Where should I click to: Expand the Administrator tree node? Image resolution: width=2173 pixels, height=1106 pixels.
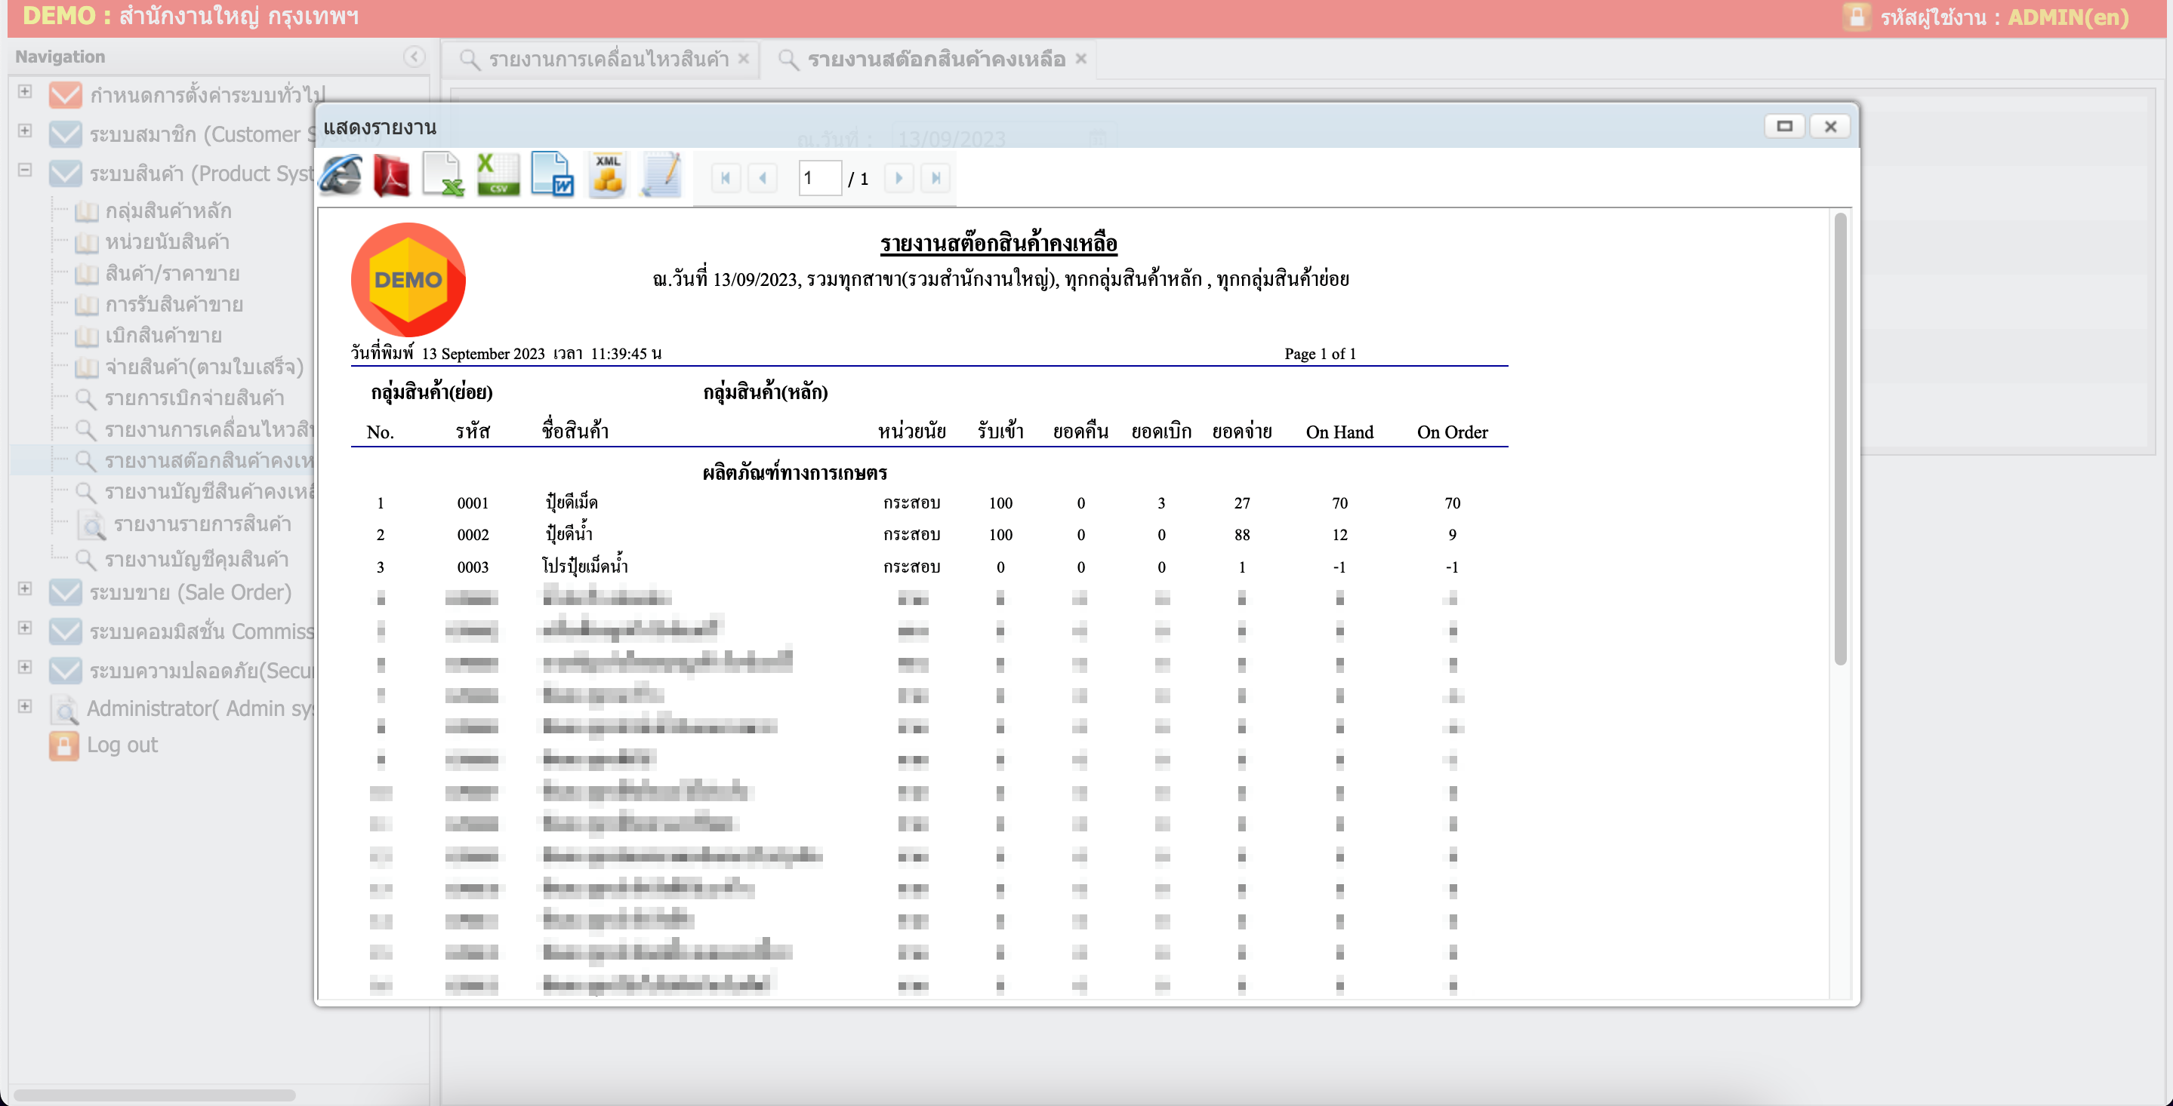point(26,706)
